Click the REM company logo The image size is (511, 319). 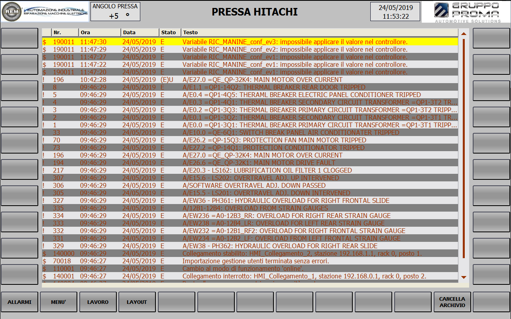point(45,12)
